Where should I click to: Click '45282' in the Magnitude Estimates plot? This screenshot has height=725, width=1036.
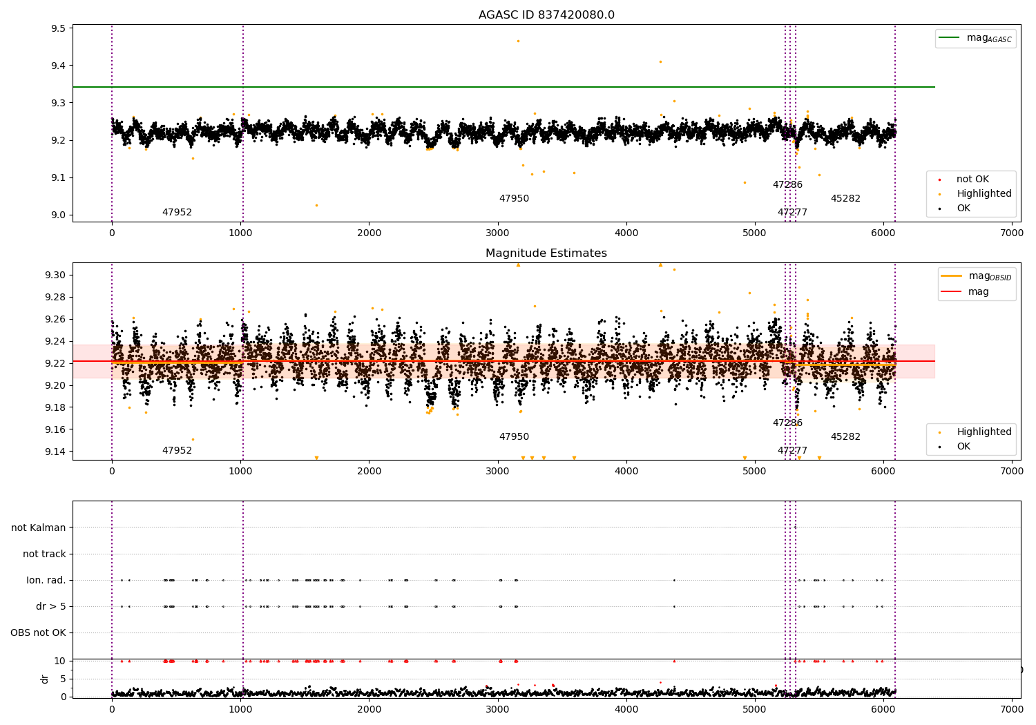click(845, 437)
